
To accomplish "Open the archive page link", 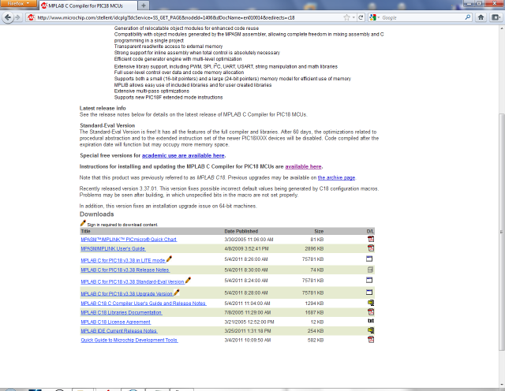I will (x=336, y=177).
